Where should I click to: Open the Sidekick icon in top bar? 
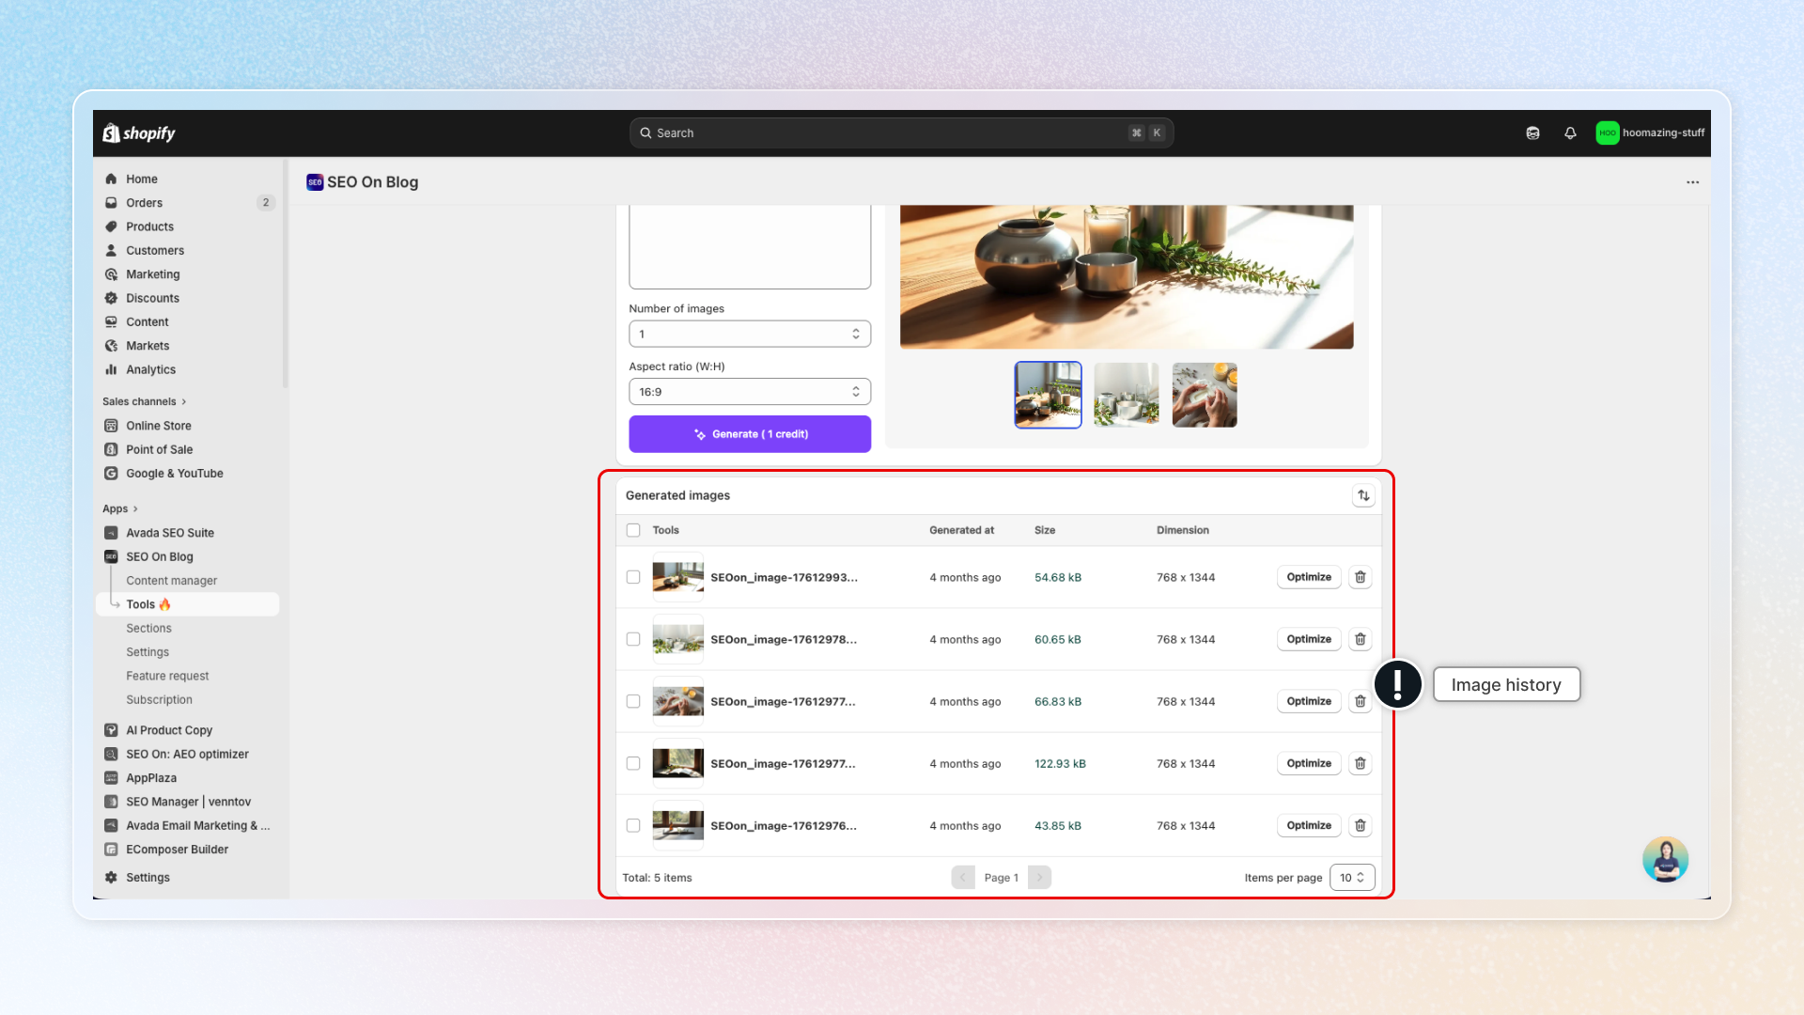pyautogui.click(x=1532, y=133)
